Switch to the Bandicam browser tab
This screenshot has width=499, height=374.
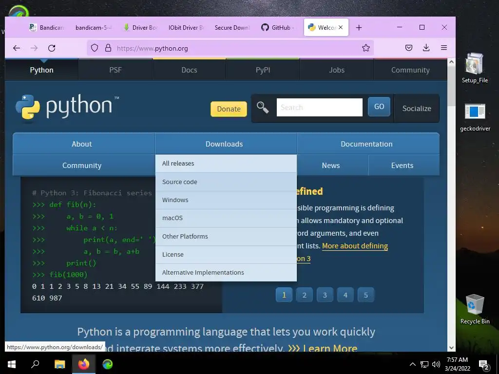click(x=46, y=28)
